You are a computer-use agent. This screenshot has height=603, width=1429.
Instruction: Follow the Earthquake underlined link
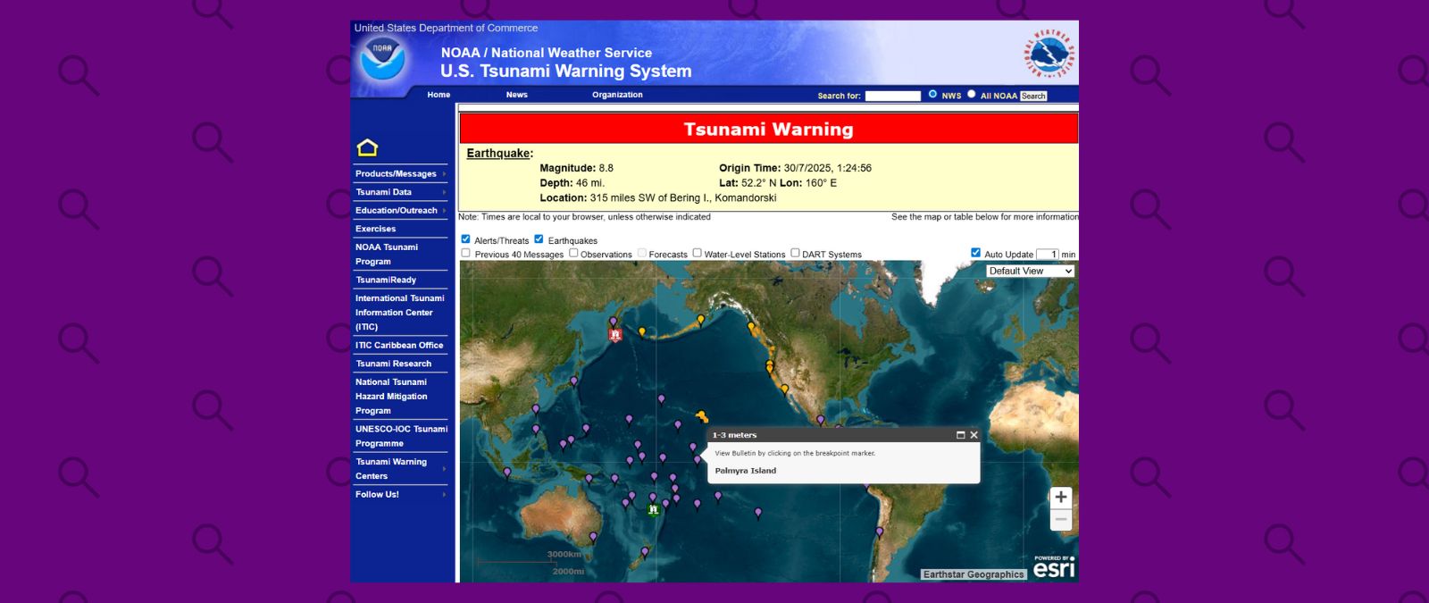[498, 154]
